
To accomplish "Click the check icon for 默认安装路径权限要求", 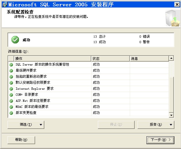I will tap(11, 83).
